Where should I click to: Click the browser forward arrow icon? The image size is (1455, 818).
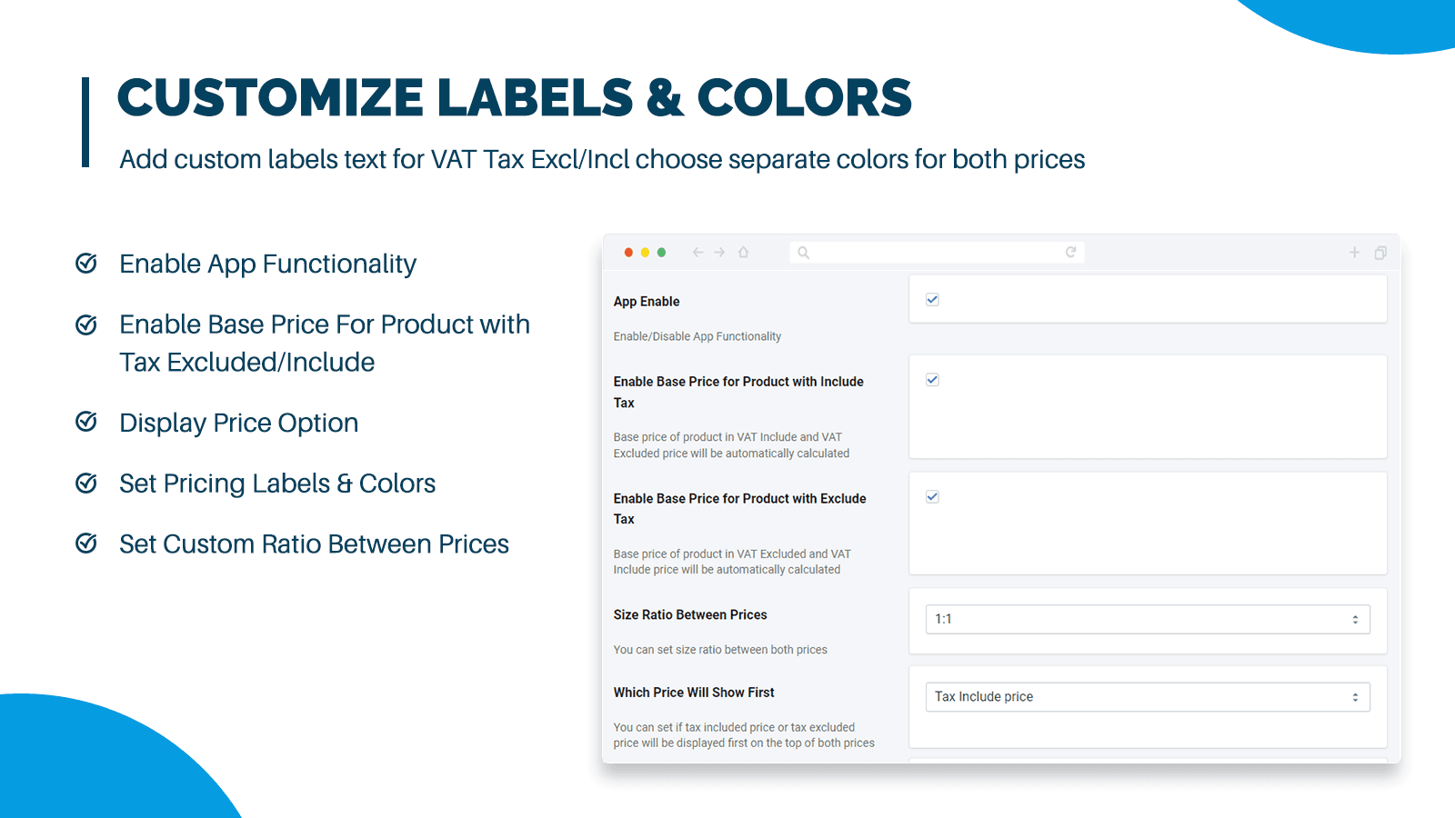(x=719, y=253)
